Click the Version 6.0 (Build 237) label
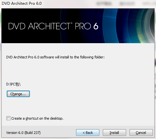The image size is (156, 139). tap(23, 133)
